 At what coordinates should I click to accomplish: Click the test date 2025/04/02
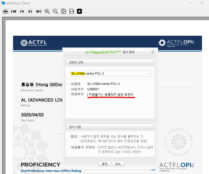[x=32, y=115]
